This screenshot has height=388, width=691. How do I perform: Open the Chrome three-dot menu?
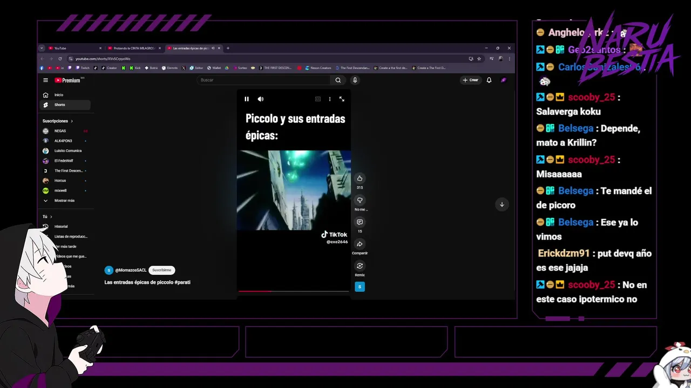509,58
